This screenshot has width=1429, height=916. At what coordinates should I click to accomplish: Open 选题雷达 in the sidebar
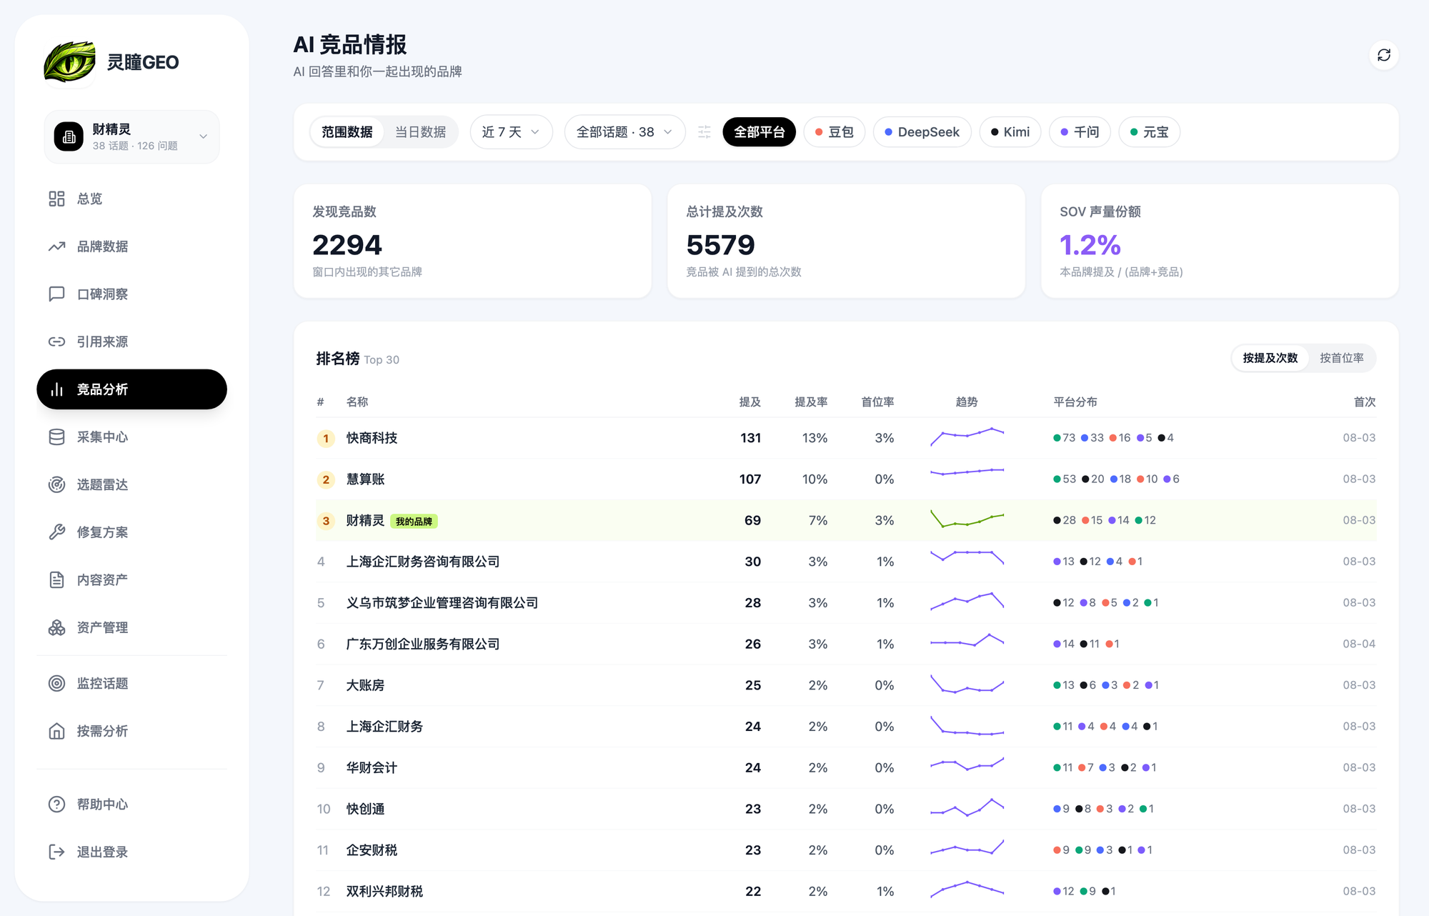tap(131, 484)
